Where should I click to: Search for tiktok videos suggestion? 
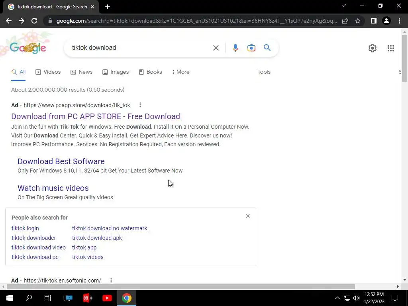point(88,257)
